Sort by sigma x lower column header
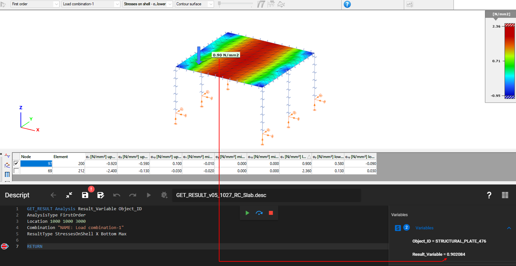The image size is (516, 266). click(x=296, y=156)
